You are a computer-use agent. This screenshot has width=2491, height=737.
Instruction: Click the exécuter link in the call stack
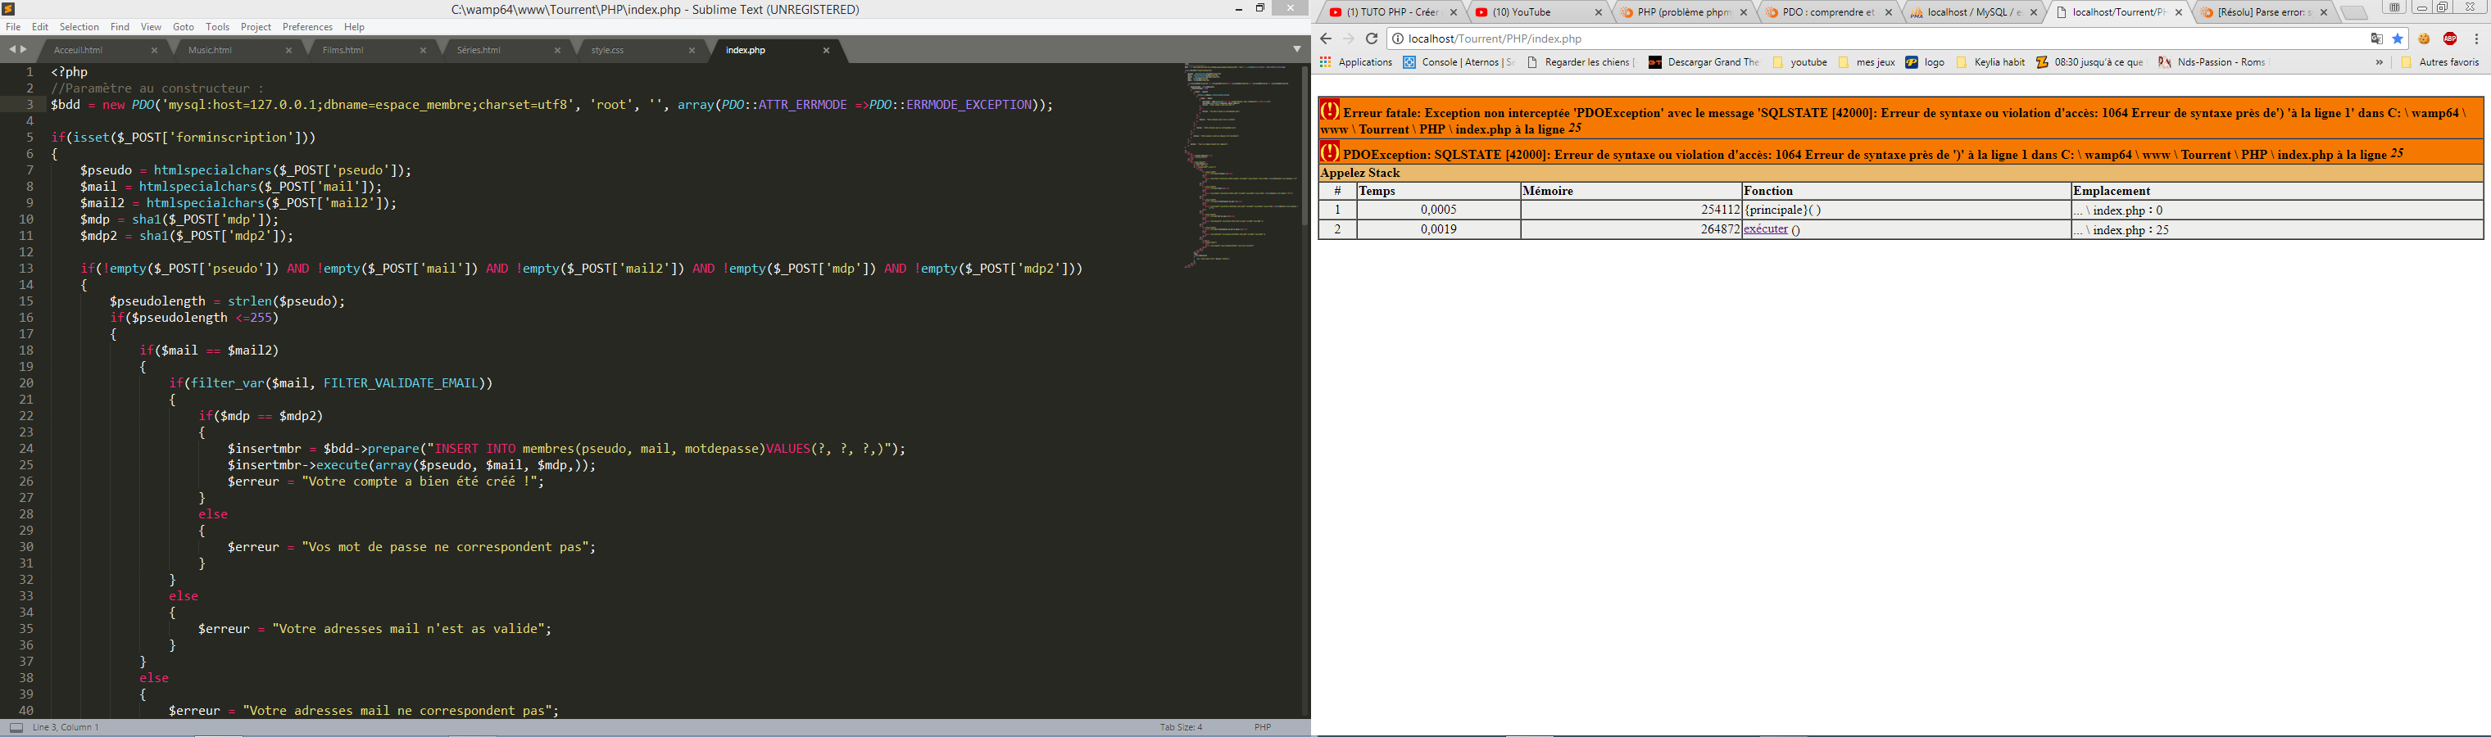click(1765, 229)
